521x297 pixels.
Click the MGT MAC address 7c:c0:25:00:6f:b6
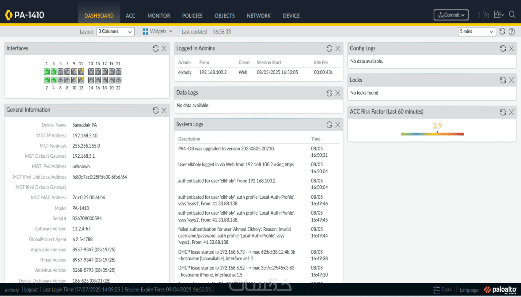coord(89,197)
